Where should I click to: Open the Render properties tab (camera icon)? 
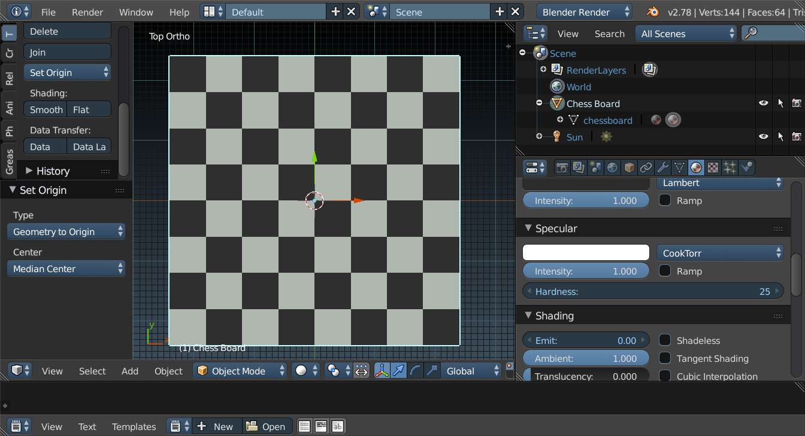(562, 168)
